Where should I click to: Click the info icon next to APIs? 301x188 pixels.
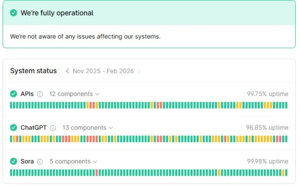[x=40, y=94]
